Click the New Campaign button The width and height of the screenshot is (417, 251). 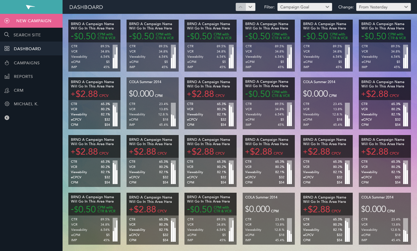click(31, 21)
